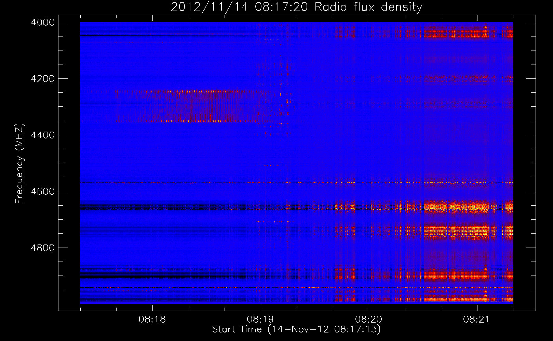Viewport: 553px width, 341px height.
Task: Click the 4000 frequency tick label
Action: click(x=43, y=22)
